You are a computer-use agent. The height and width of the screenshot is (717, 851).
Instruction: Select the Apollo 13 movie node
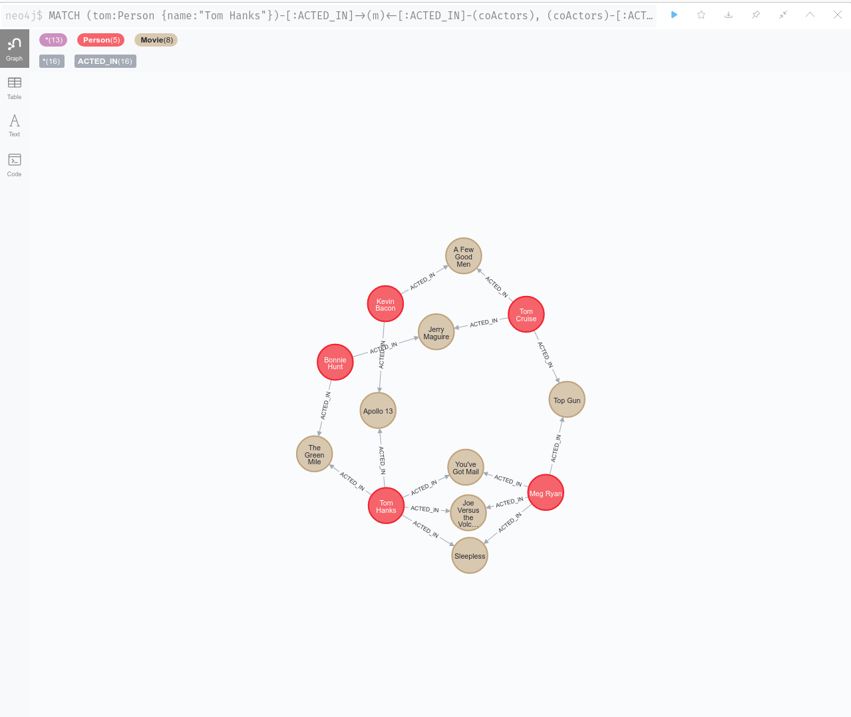pyautogui.click(x=378, y=410)
